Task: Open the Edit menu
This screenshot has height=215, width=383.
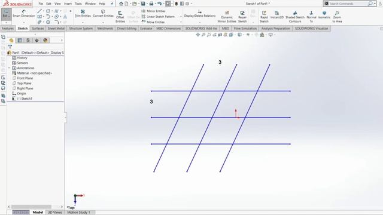Action: coord(49,4)
